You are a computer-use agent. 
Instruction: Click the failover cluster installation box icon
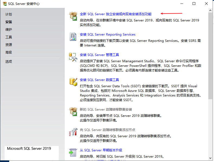point(73,112)
